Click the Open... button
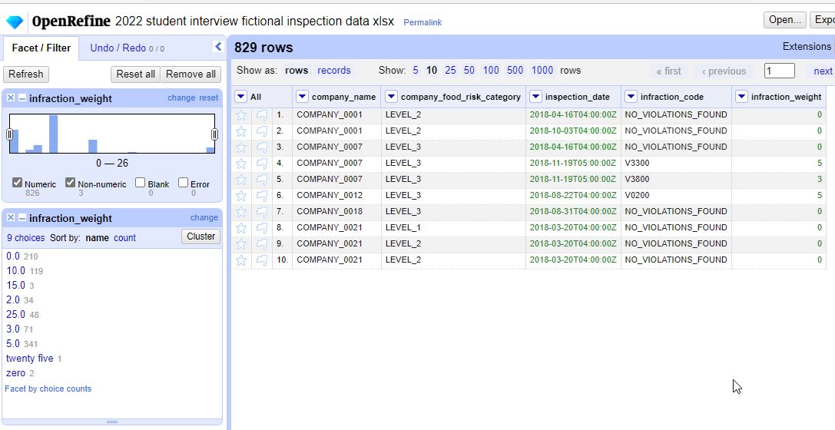 [785, 20]
